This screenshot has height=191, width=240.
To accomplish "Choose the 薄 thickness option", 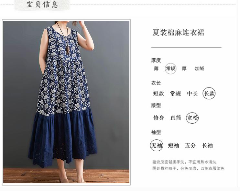I will pos(156,68).
